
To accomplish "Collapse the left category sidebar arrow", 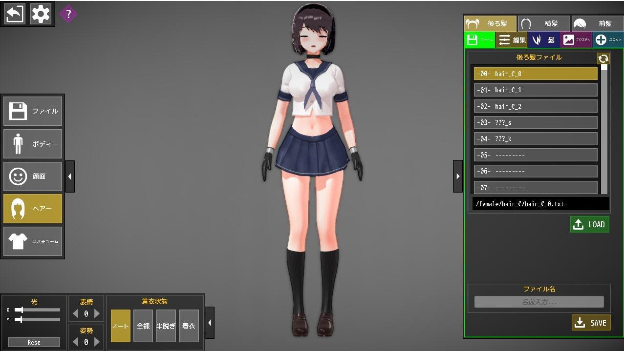I will click(x=69, y=176).
